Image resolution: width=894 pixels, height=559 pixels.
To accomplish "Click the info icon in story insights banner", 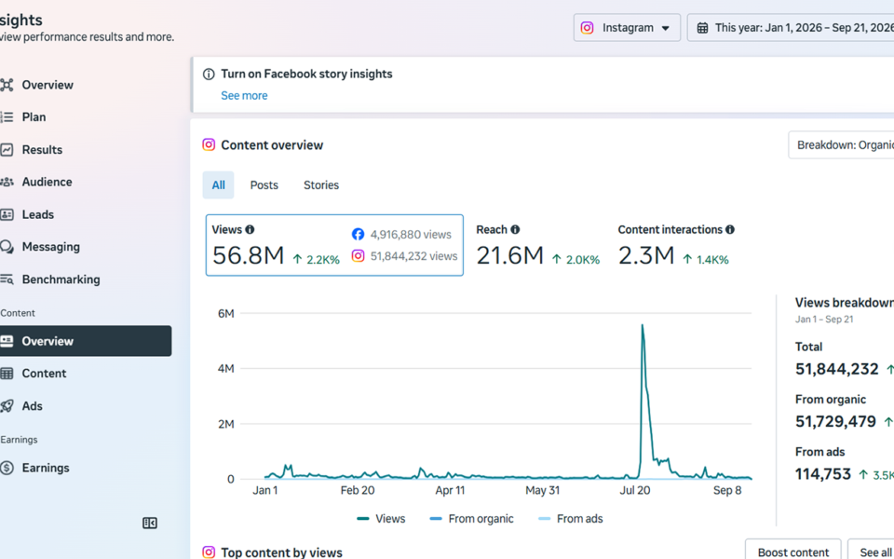I will [x=209, y=75].
